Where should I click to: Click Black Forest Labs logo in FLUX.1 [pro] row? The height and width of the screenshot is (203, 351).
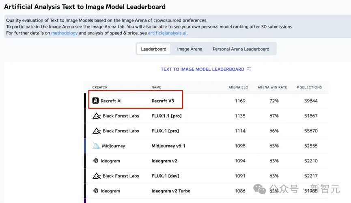point(97,131)
